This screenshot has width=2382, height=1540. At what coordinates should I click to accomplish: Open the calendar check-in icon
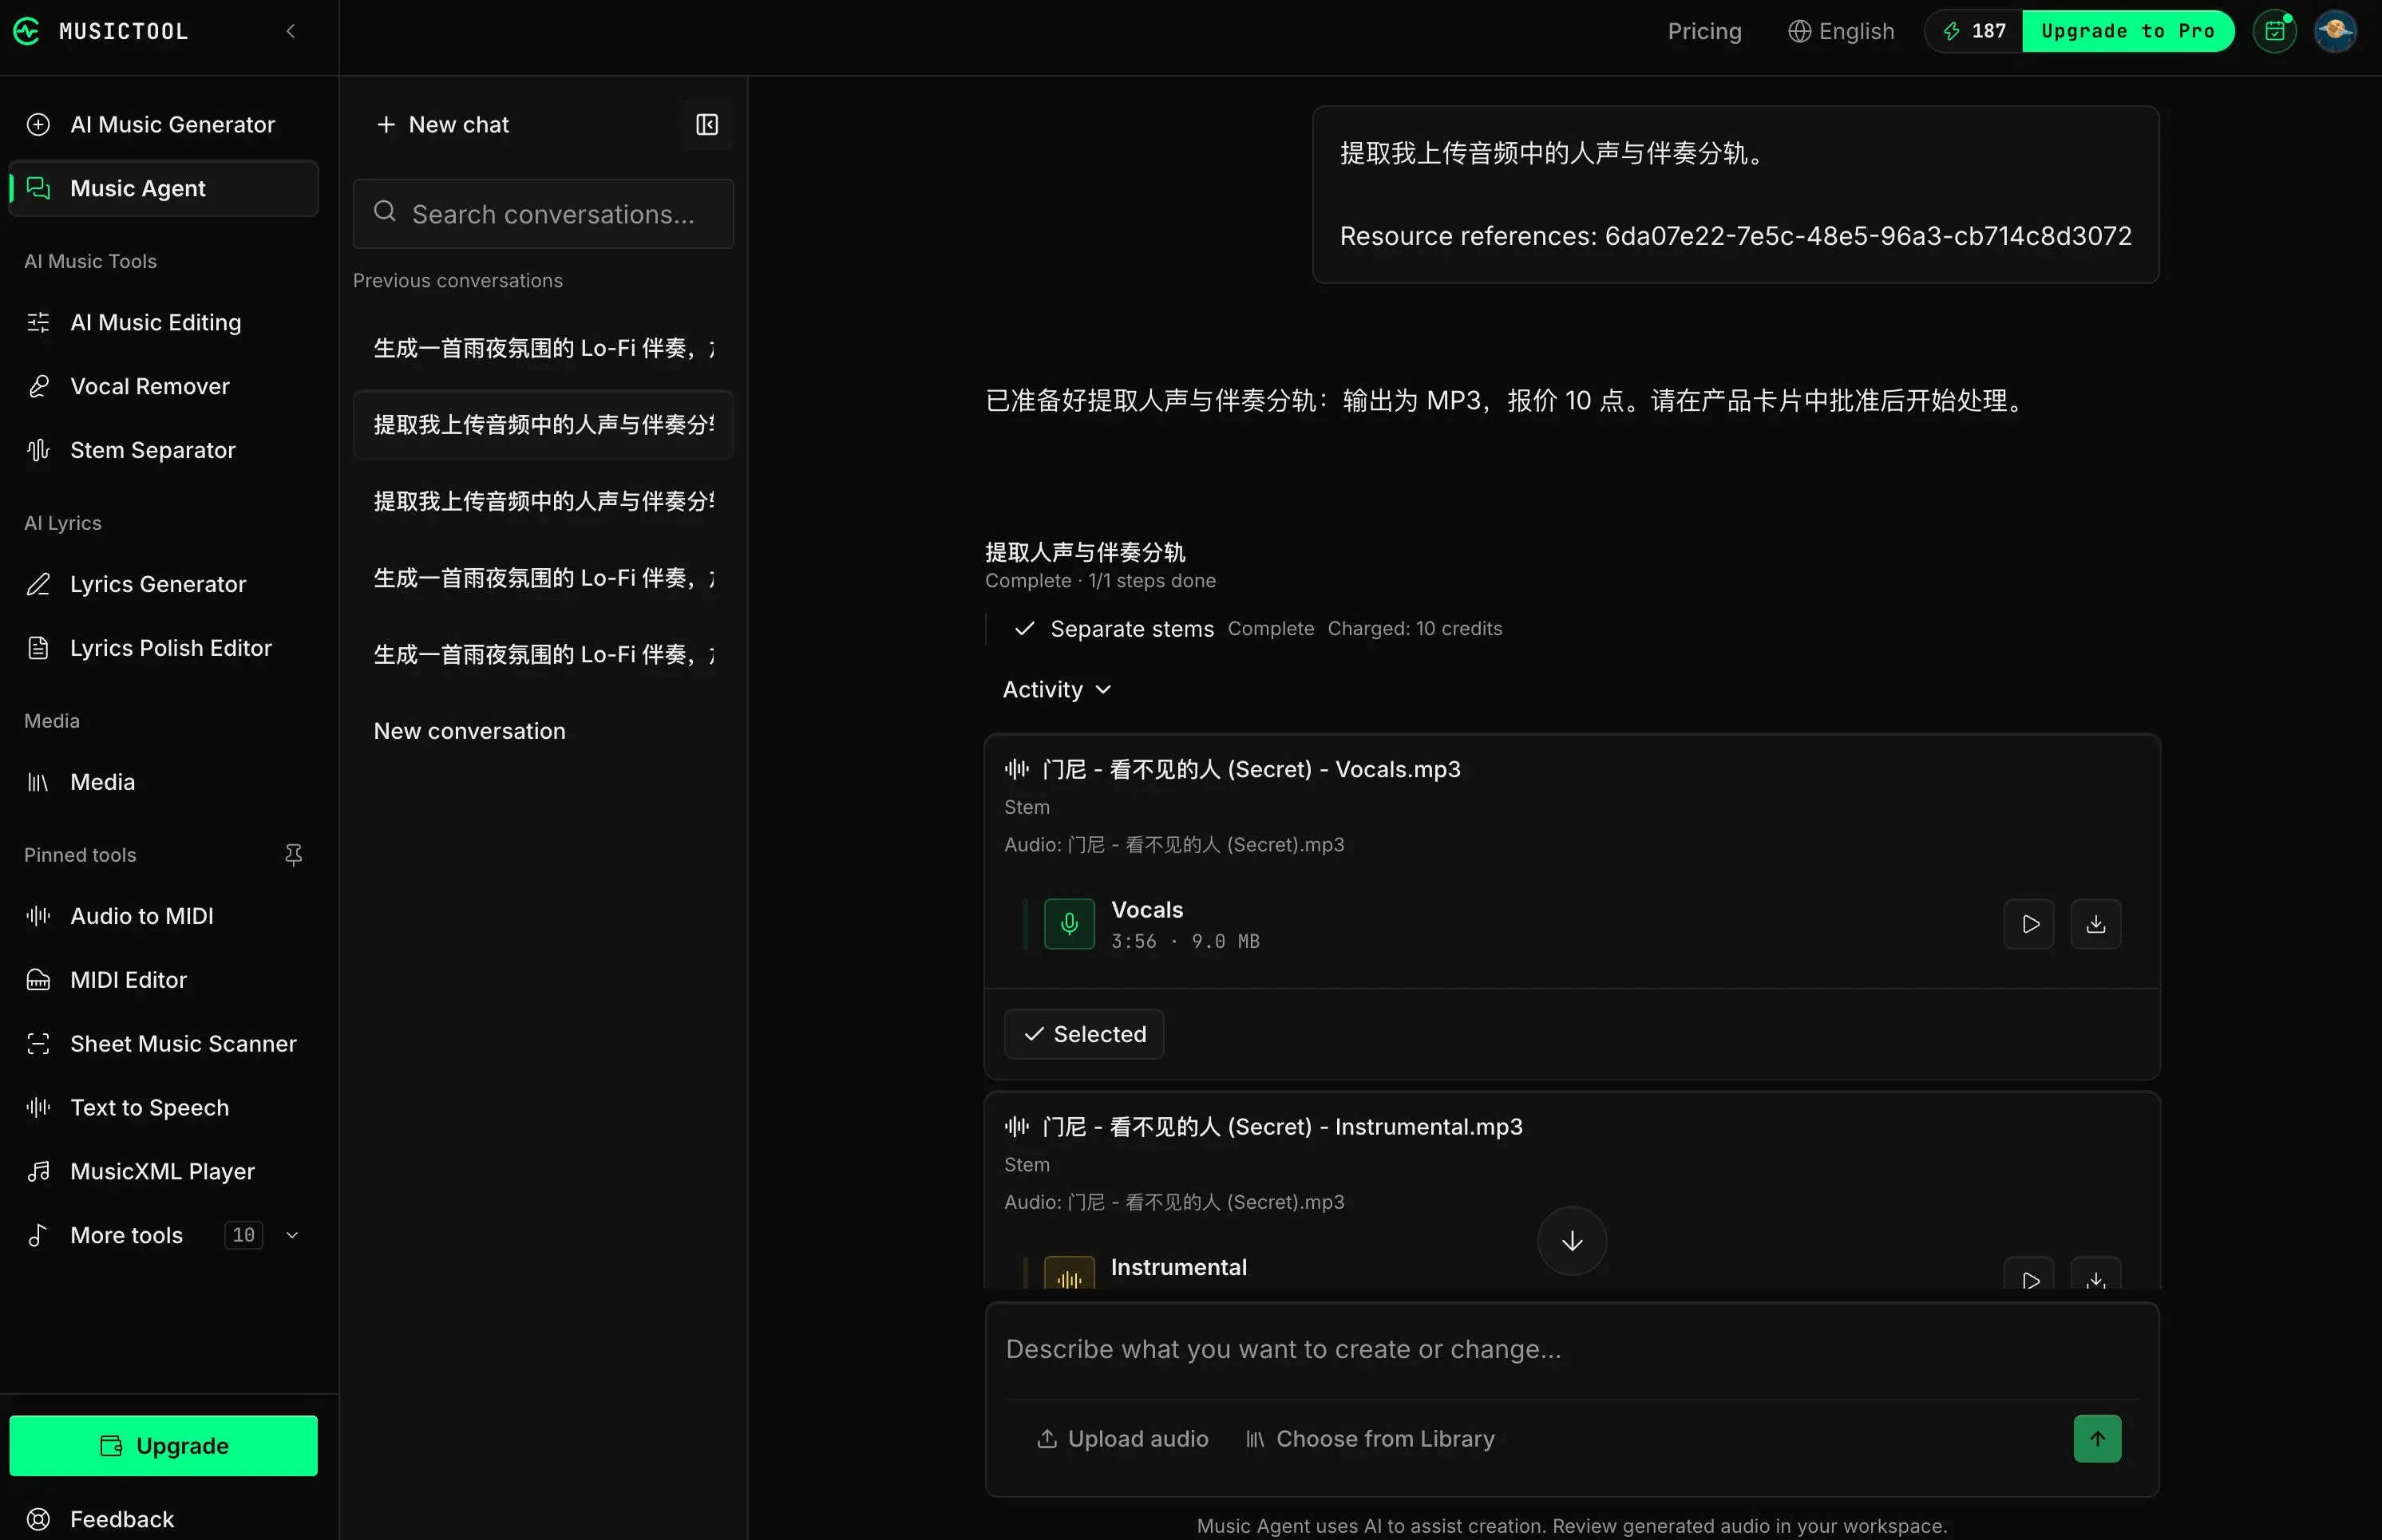click(x=2275, y=31)
